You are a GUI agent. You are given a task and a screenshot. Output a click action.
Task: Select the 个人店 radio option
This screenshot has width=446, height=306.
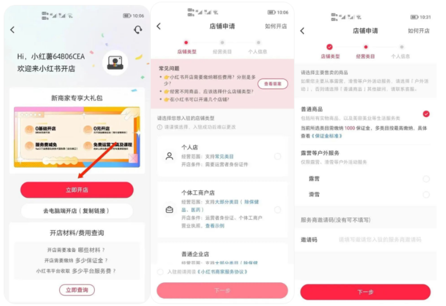(x=278, y=156)
